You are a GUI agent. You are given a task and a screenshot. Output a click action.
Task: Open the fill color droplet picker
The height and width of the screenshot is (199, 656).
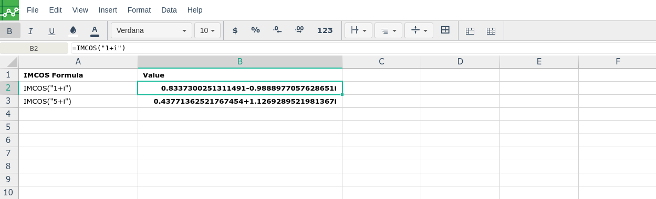pyautogui.click(x=73, y=30)
